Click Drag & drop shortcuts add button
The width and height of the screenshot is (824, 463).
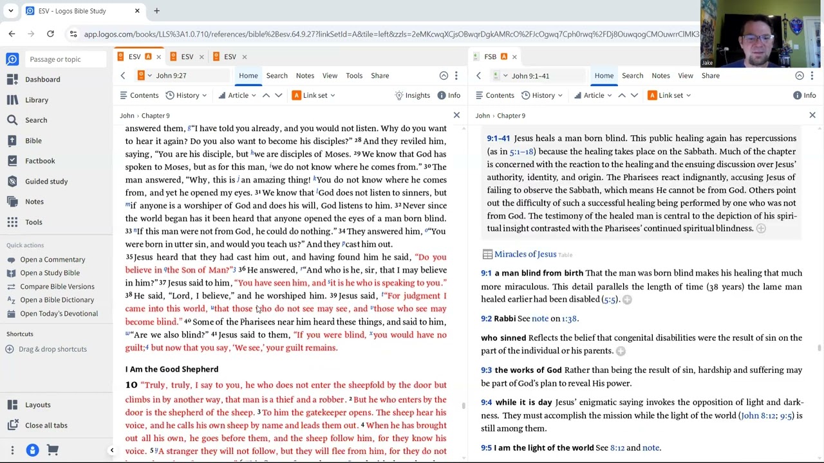(x=10, y=349)
